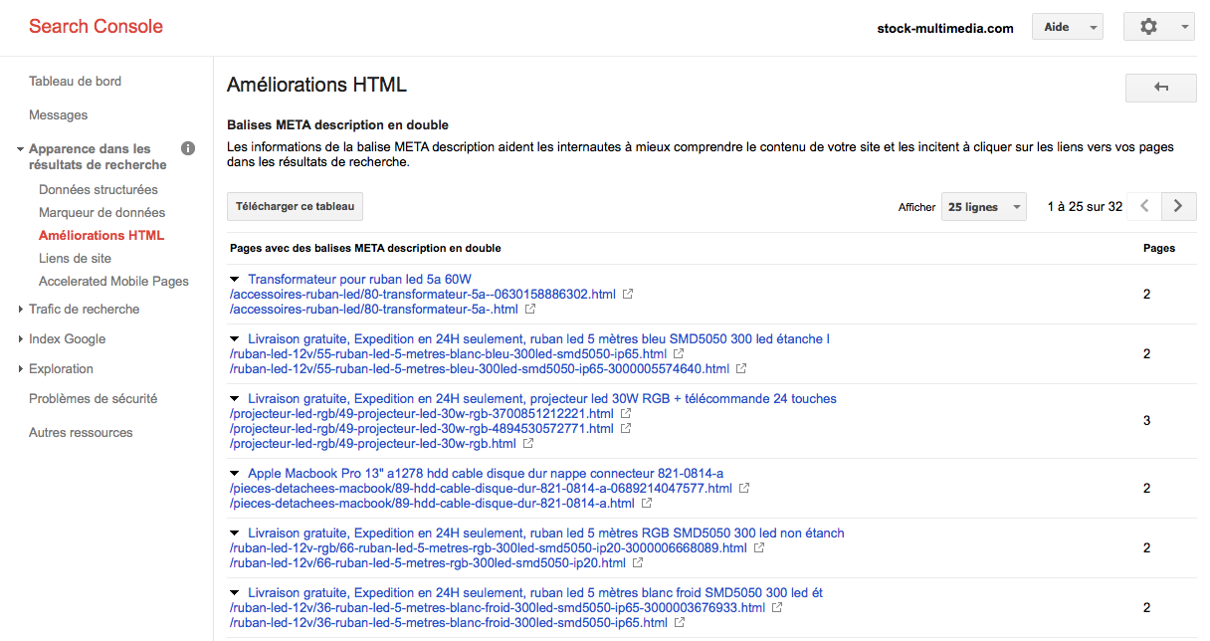Open external link icon for projecteur-led-30w-rgb-3700851212221.html
Screen dimensions: 1210x641
(x=626, y=414)
